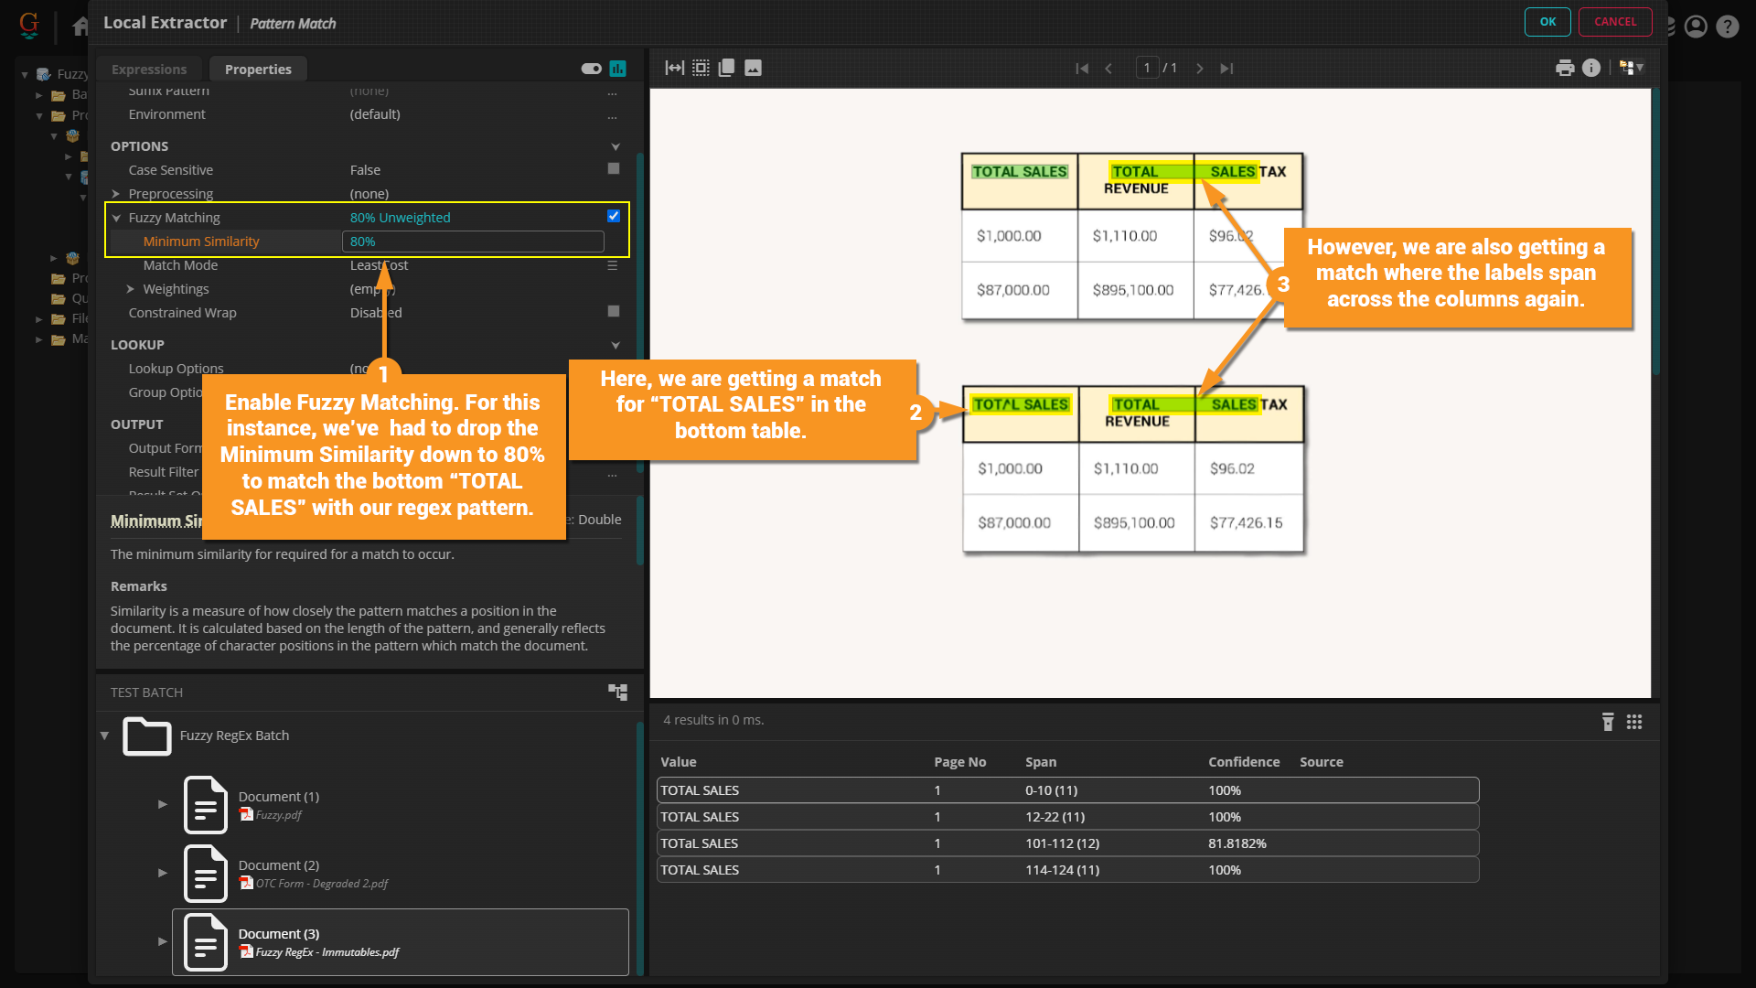The image size is (1756, 988).
Task: Go to the last page arrow
Action: click(x=1226, y=69)
